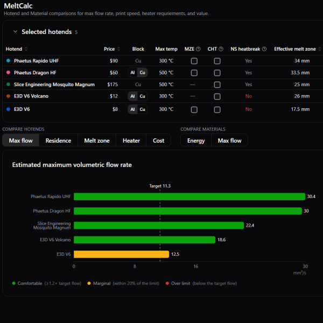Switch to the Cost tab

pos(158,141)
